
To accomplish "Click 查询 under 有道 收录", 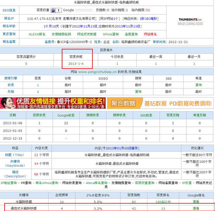I will (198, 85).
